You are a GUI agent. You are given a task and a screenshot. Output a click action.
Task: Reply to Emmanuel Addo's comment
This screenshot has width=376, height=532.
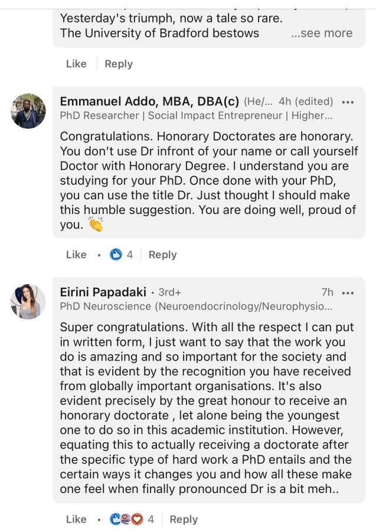(162, 254)
